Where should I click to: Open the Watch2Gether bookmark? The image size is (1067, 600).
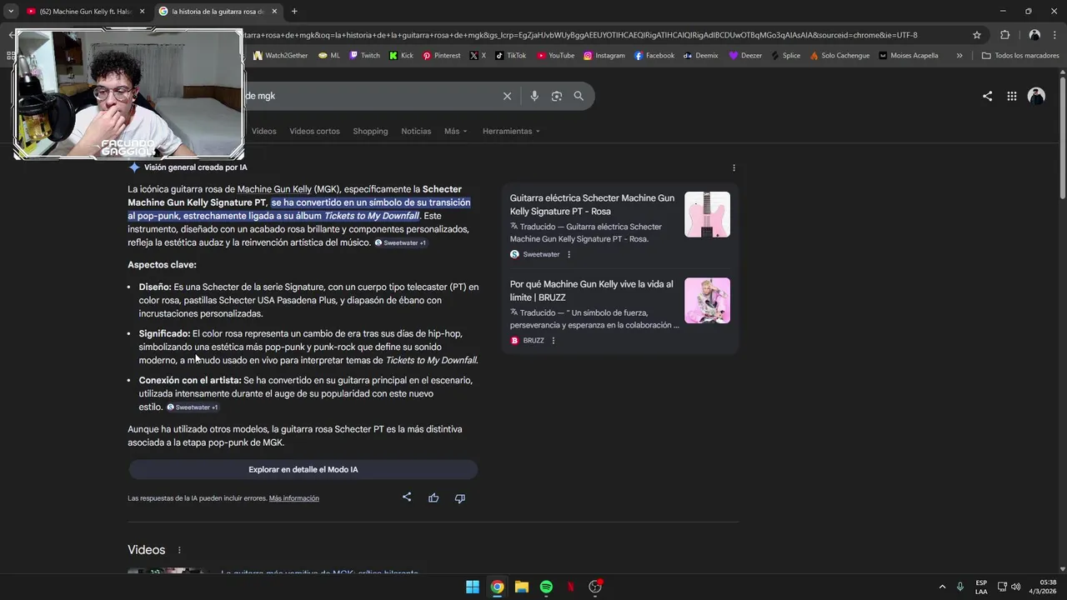[280, 55]
